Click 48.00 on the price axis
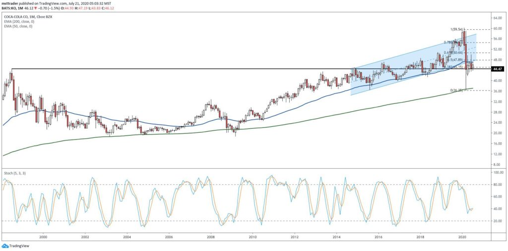The width and height of the screenshot is (508, 251). coord(497,60)
